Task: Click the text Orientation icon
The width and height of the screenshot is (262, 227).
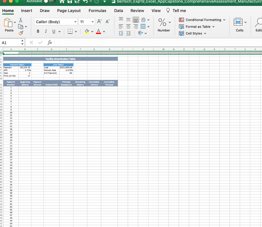Action: (x=140, y=33)
